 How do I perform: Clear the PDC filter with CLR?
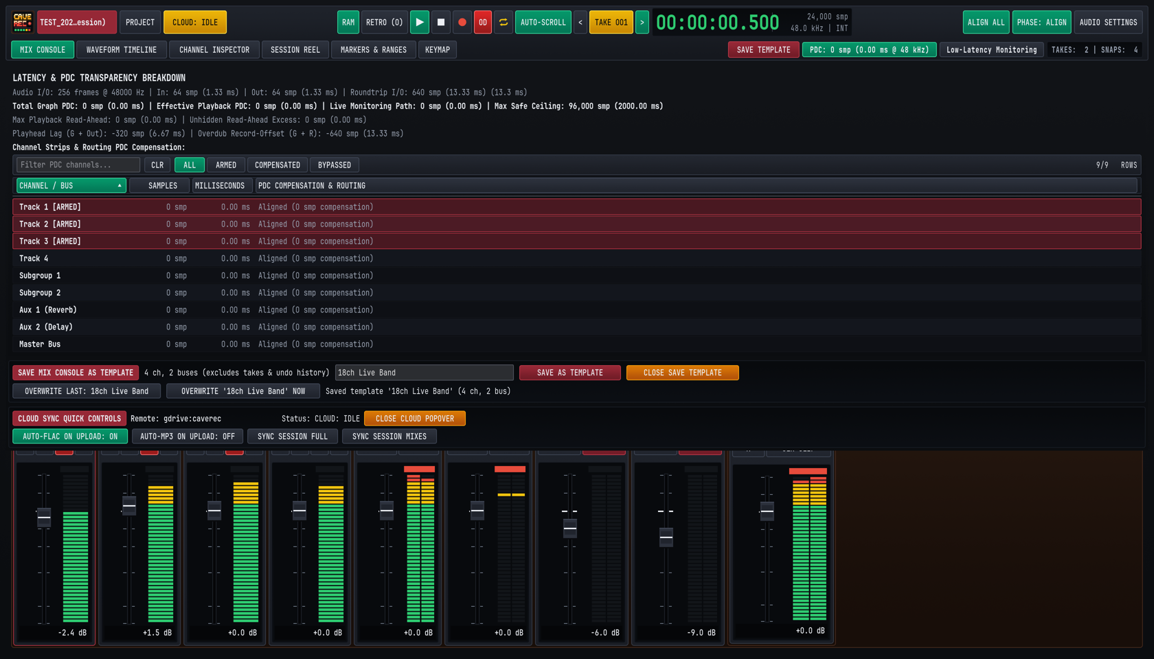pyautogui.click(x=157, y=165)
